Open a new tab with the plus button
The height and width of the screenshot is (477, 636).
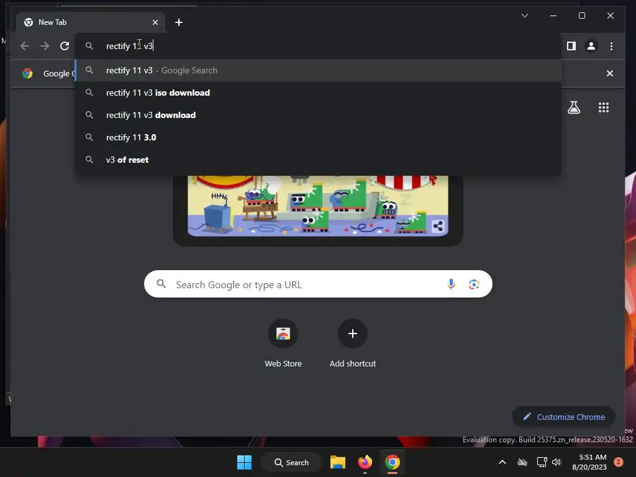click(178, 22)
